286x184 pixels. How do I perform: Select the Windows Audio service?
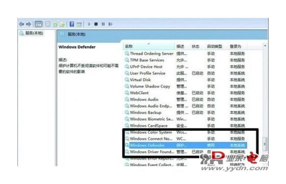pyautogui.click(x=144, y=100)
